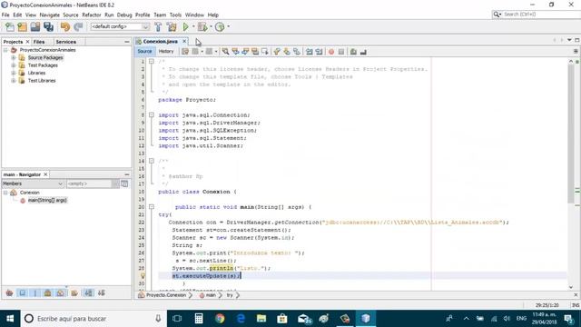Click the Profile Project icon

tap(220, 26)
